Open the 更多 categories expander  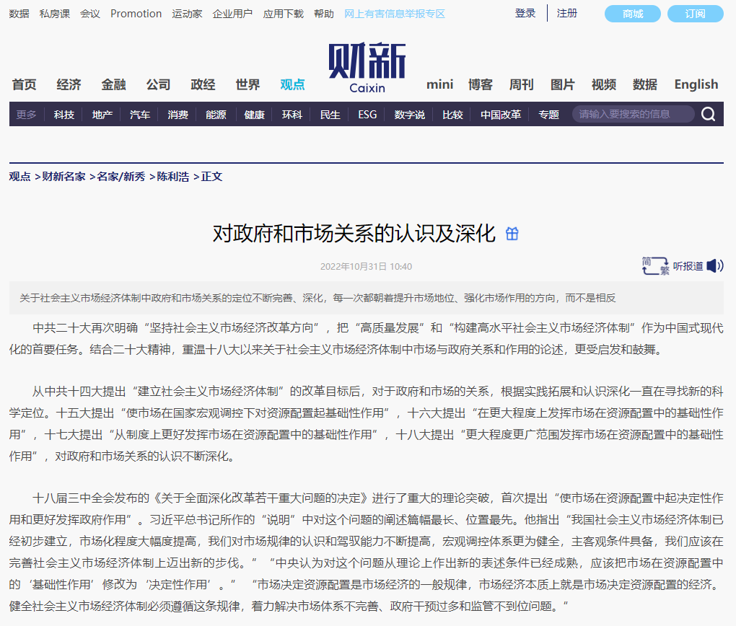(25, 113)
